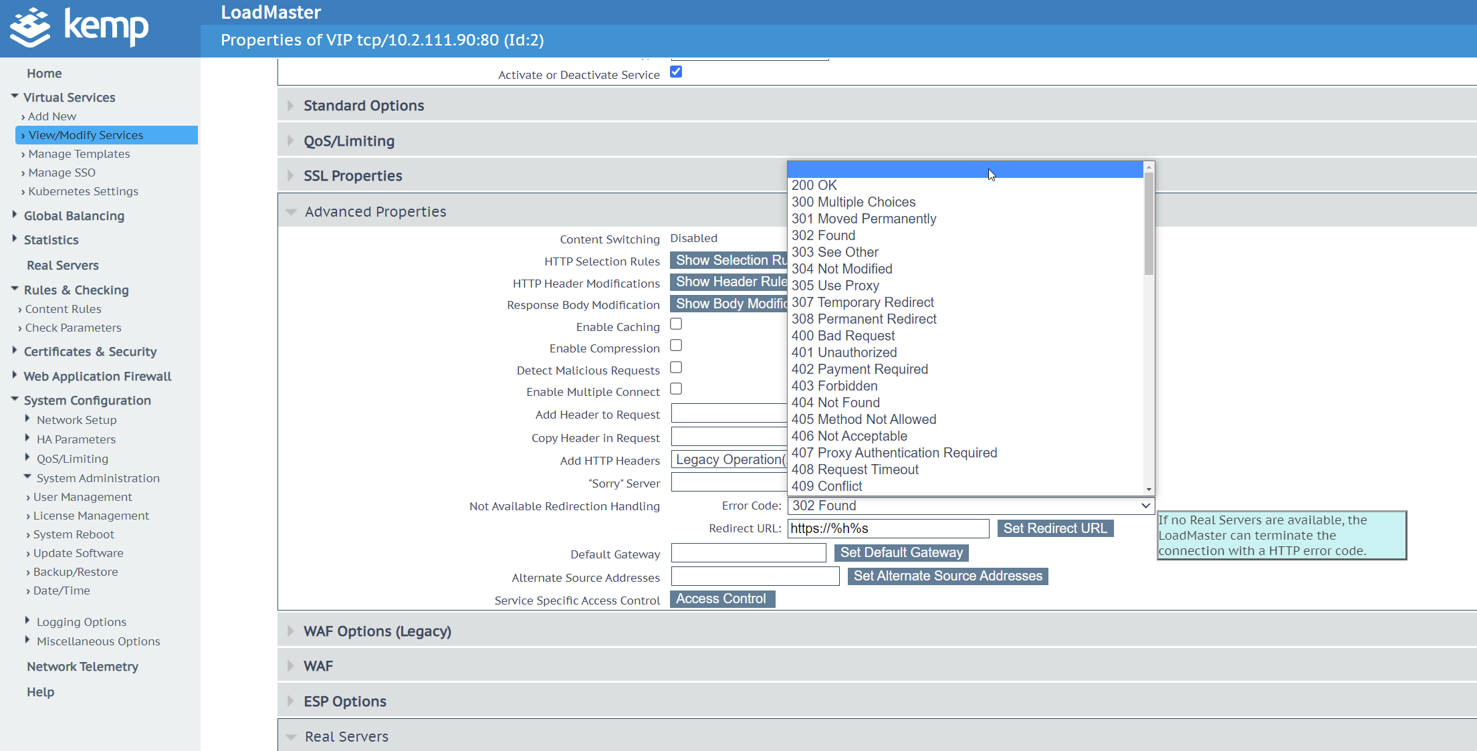Screen dimensions: 1477x751
Task: Click into Redirect URL field
Action: click(888, 528)
